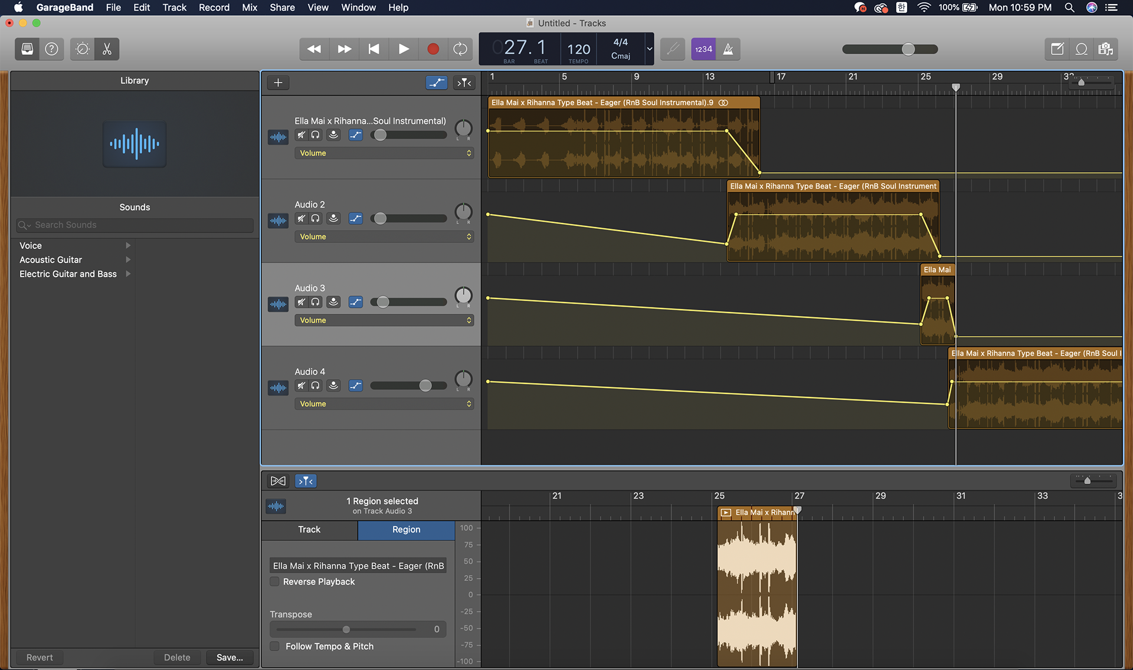Open Audio 3 Volume automation dropdown
This screenshot has width=1133, height=670.
click(x=384, y=320)
